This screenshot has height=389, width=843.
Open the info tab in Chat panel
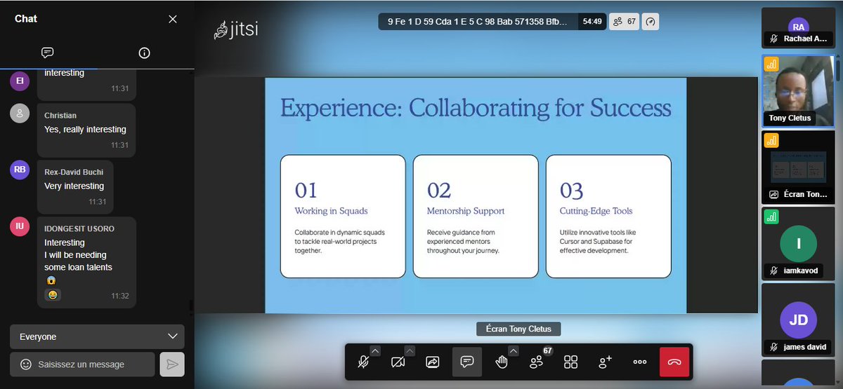pyautogui.click(x=145, y=53)
